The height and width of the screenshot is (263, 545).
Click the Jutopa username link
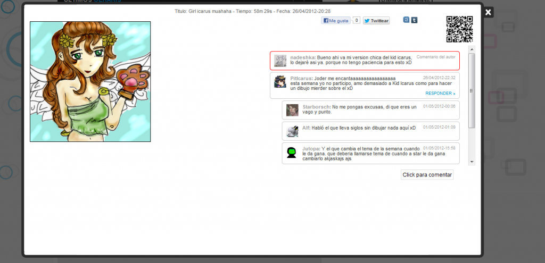point(311,148)
